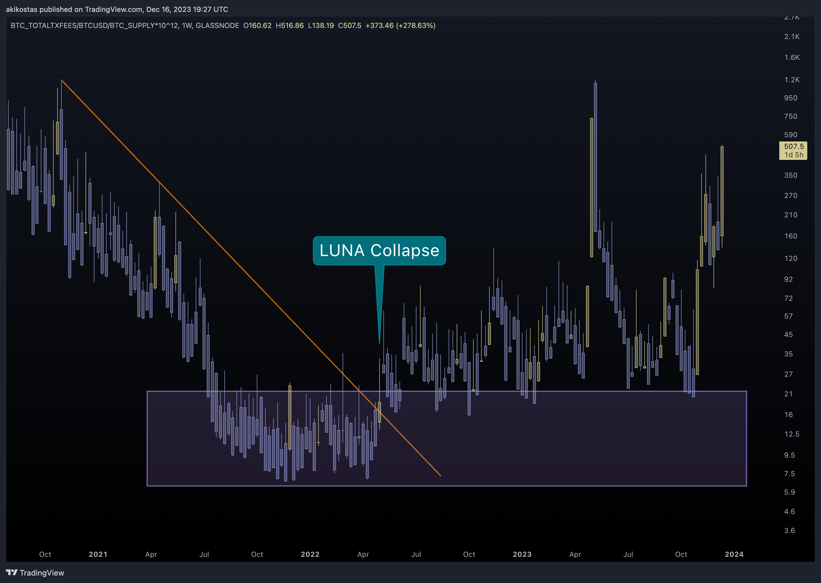Click the 270 price axis label
The image size is (821, 583).
tap(791, 196)
